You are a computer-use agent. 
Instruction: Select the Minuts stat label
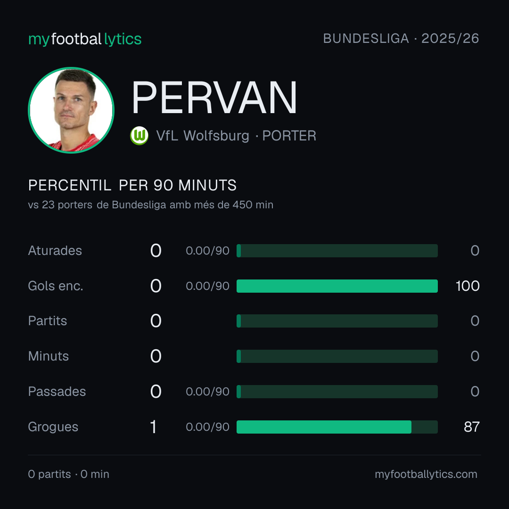coord(49,356)
